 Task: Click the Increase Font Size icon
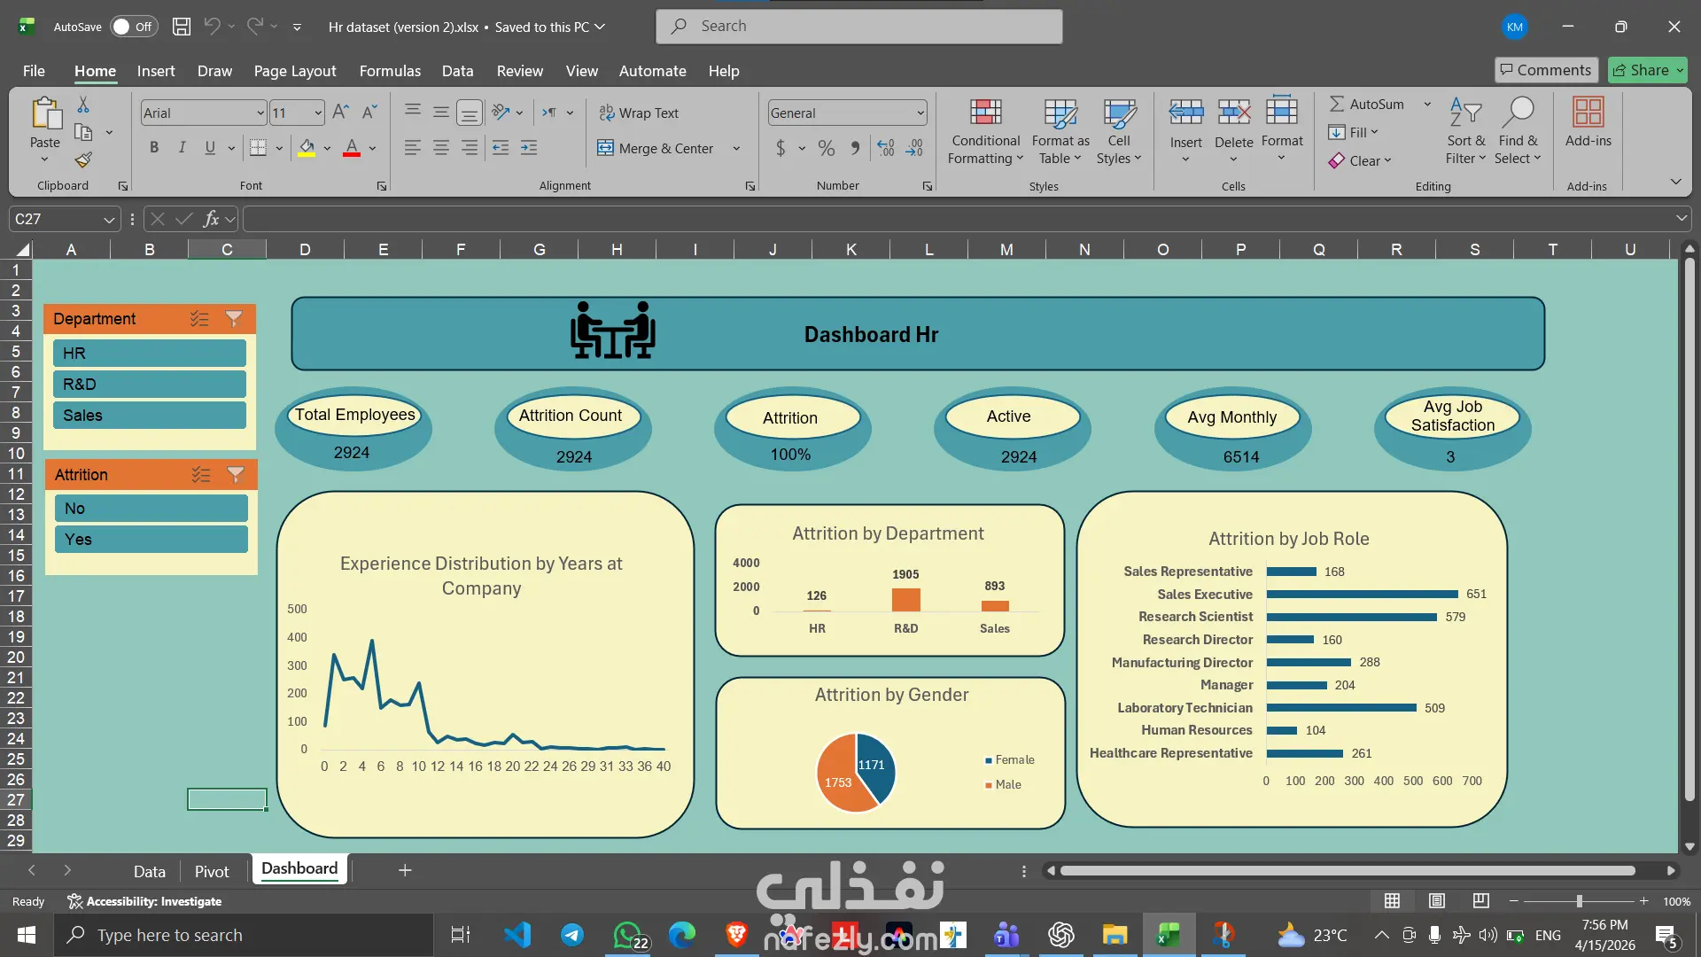[340, 113]
